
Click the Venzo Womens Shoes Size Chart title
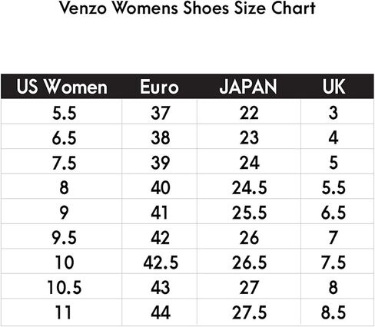(x=187, y=8)
